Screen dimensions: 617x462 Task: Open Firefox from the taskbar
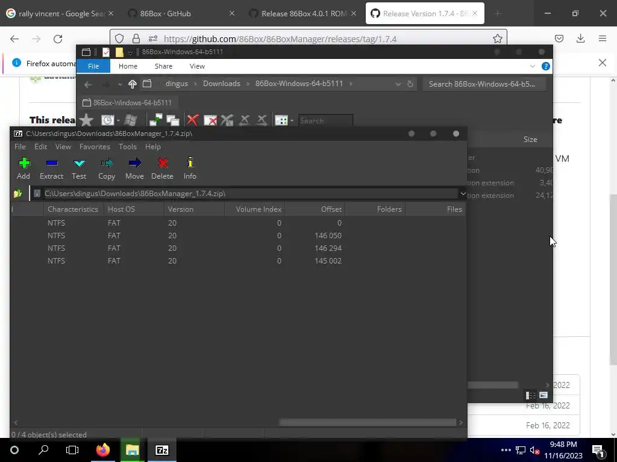pyautogui.click(x=103, y=450)
